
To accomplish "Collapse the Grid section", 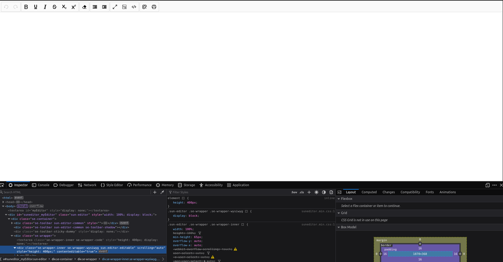I will tap(339, 213).
